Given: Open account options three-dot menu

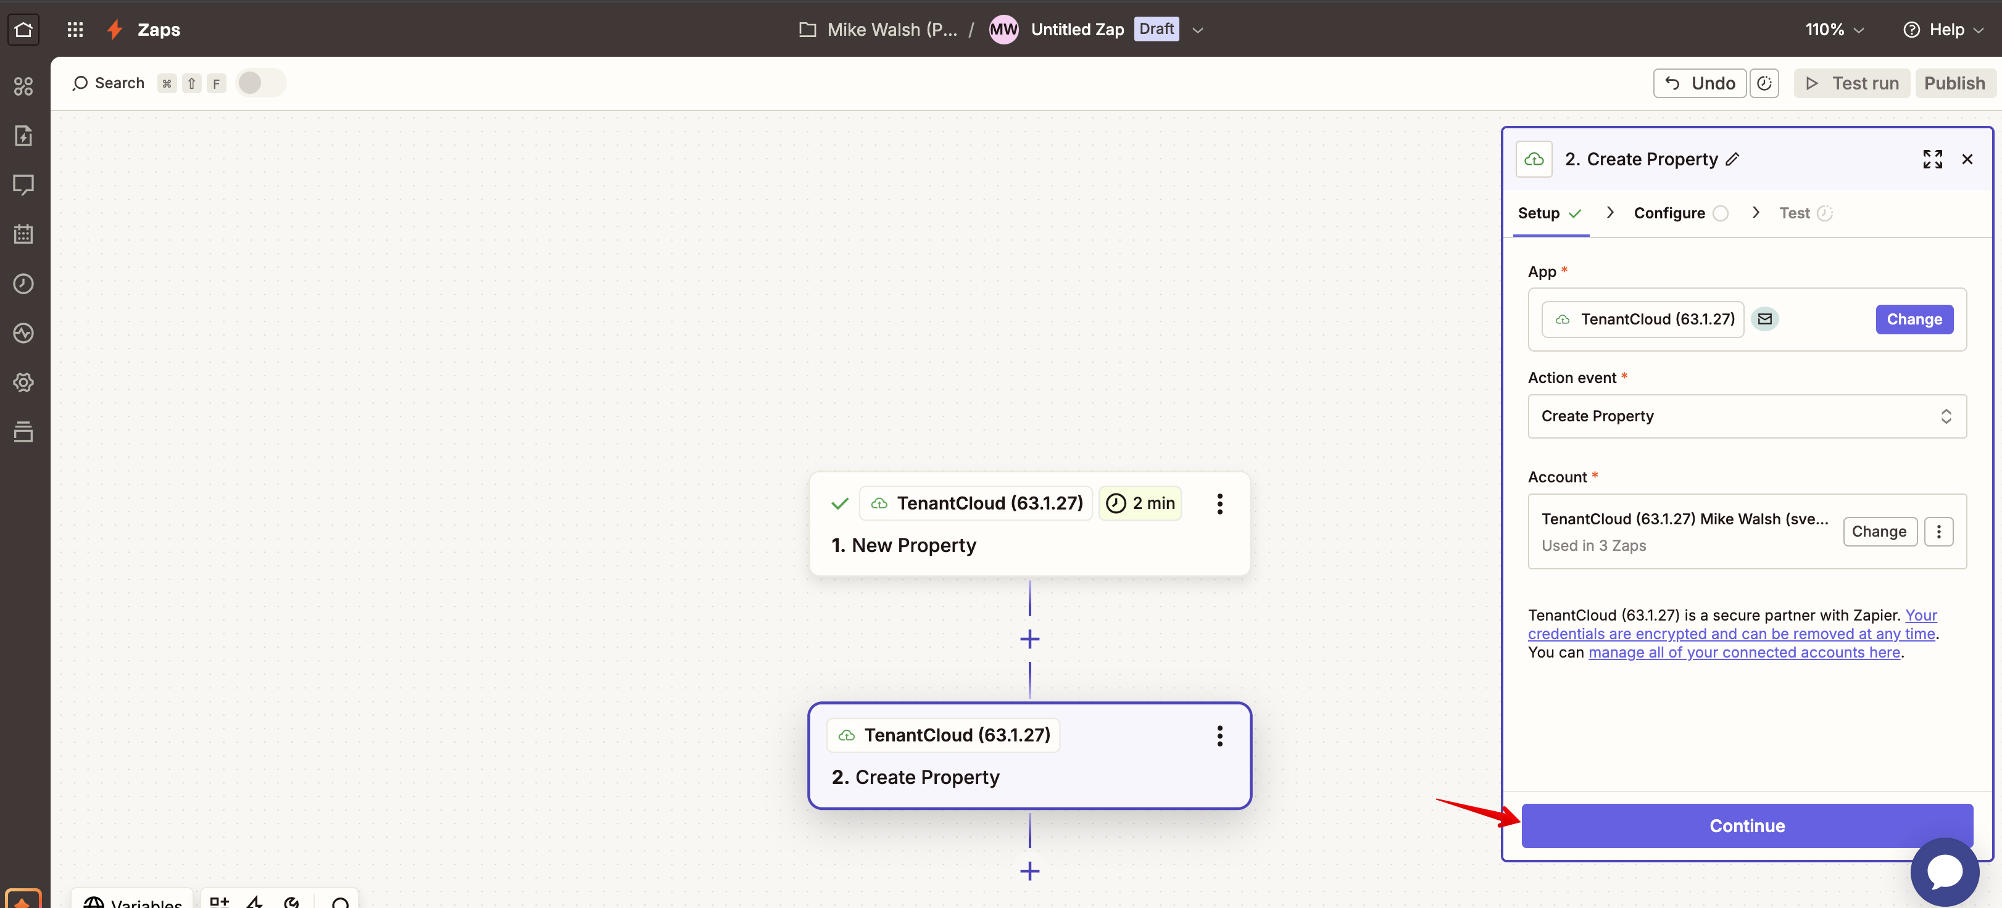Looking at the screenshot, I should tap(1938, 532).
